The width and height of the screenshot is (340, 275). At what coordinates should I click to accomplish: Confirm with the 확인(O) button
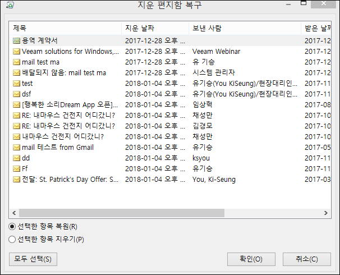pyautogui.click(x=251, y=259)
